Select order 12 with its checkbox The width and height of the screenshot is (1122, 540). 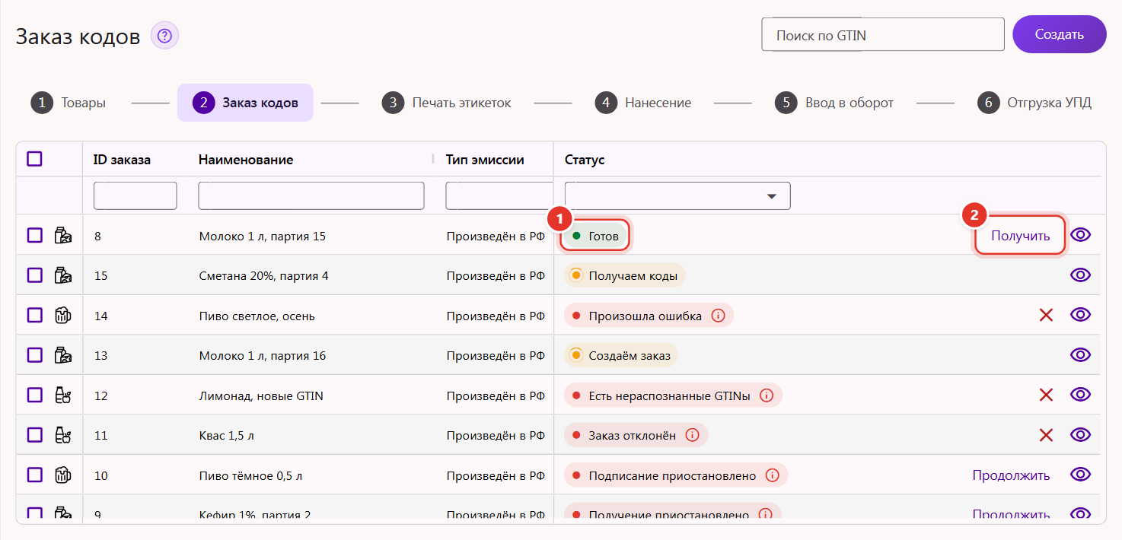click(34, 395)
